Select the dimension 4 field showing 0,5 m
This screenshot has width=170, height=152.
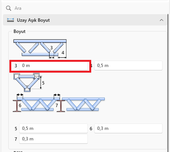click(128, 66)
